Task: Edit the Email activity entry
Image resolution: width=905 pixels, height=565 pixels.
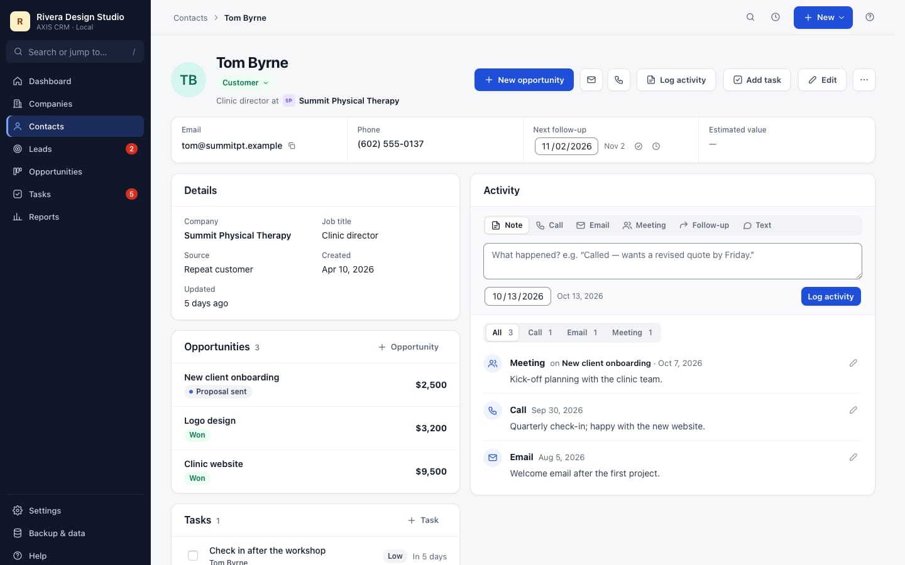Action: [x=853, y=457]
